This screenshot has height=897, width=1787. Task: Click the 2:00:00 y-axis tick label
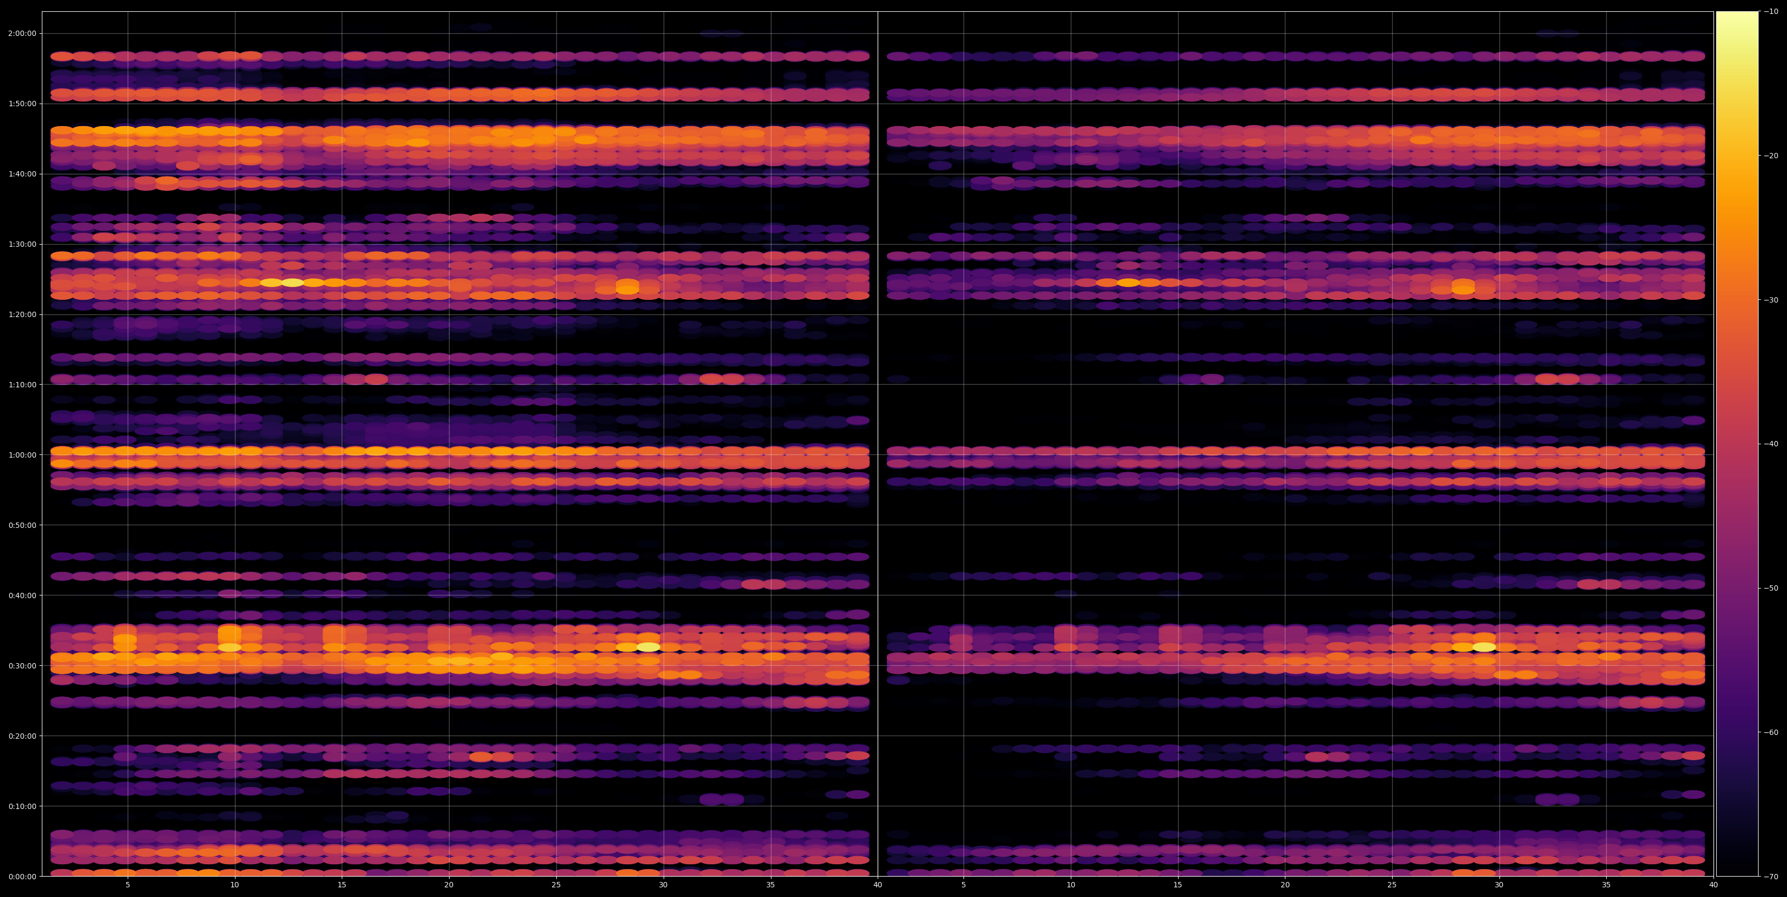[x=22, y=33]
